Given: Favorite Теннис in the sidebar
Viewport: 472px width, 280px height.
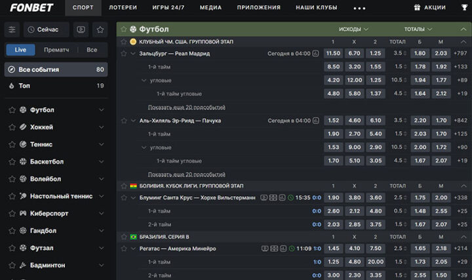Looking at the screenshot, I should pyautogui.click(x=12, y=144).
